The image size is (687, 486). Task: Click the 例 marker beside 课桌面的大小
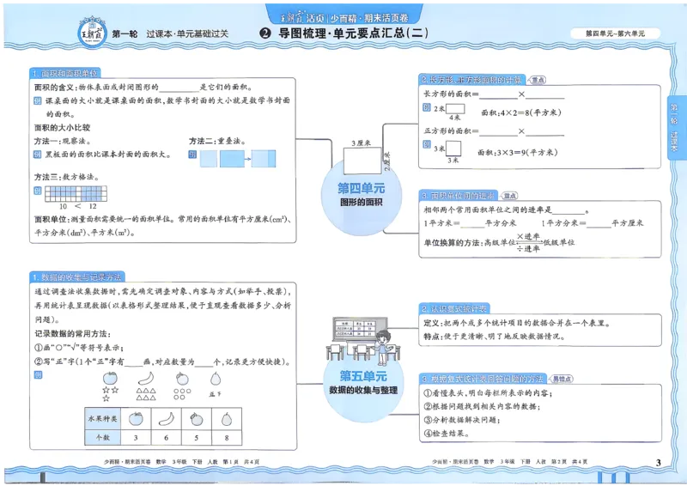pyautogui.click(x=38, y=100)
